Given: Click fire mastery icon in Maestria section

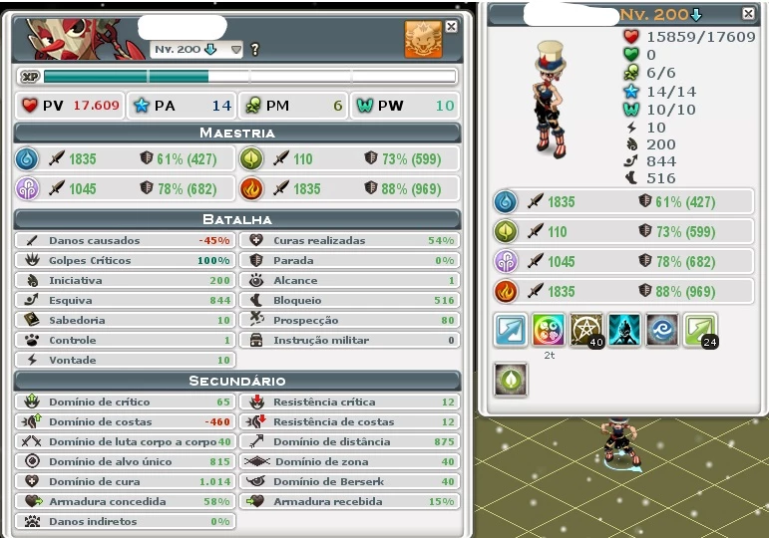Looking at the screenshot, I should pyautogui.click(x=250, y=188).
